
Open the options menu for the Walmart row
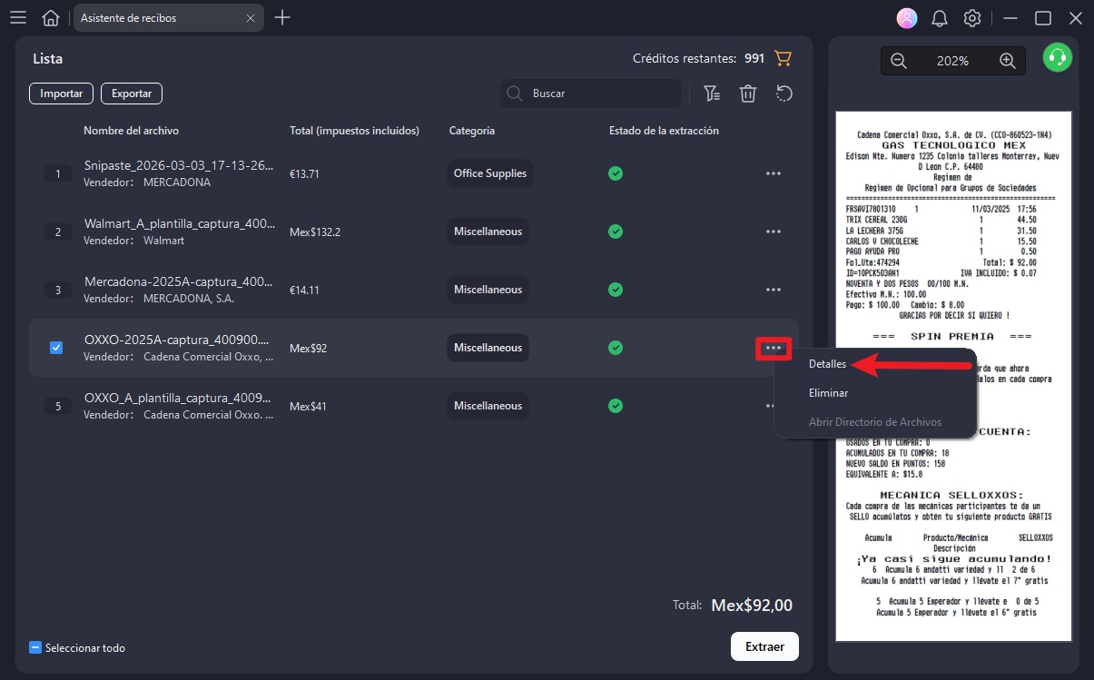[x=773, y=232]
